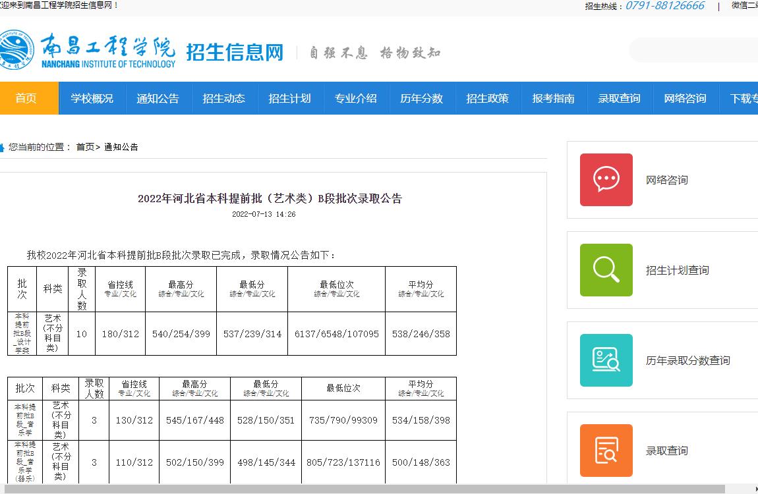Open 录取查询 in the blue navigation bar
Image resolution: width=758 pixels, height=494 pixels.
620,99
